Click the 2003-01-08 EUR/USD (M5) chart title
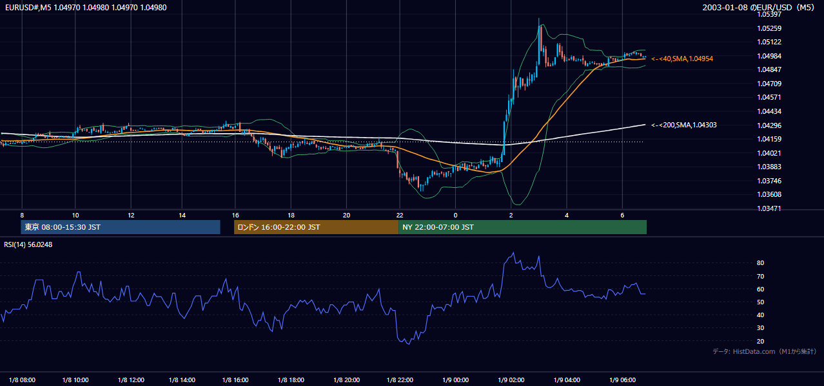The width and height of the screenshot is (824, 386). coord(759,8)
